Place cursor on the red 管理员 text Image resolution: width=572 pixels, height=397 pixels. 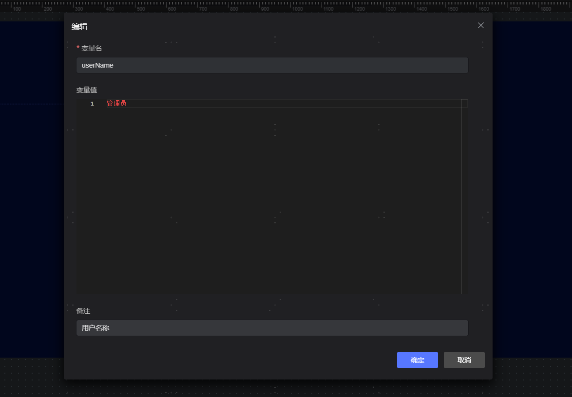(116, 104)
